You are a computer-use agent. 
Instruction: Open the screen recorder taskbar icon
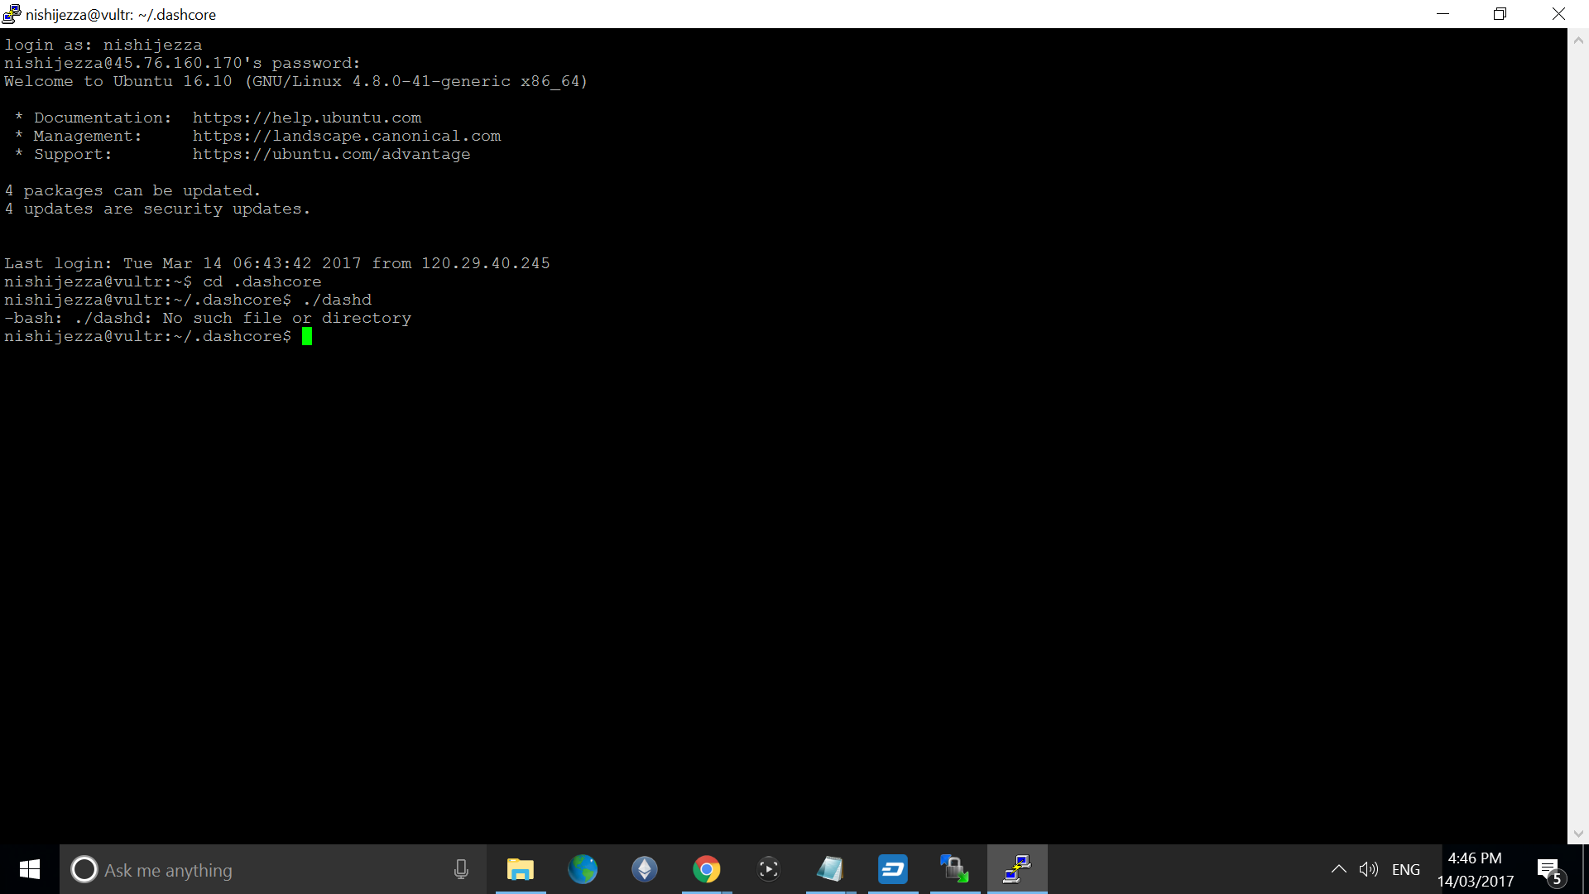coord(769,869)
